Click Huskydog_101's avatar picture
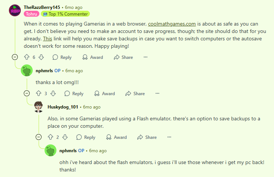 (38, 107)
